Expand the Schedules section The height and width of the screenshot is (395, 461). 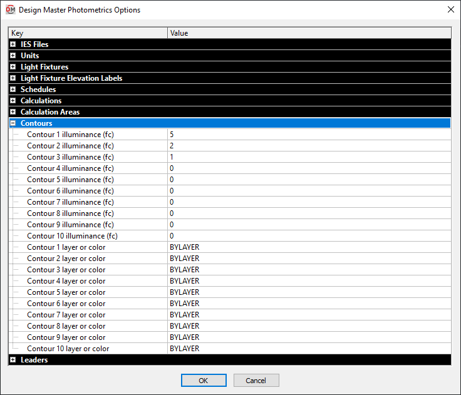(x=13, y=90)
